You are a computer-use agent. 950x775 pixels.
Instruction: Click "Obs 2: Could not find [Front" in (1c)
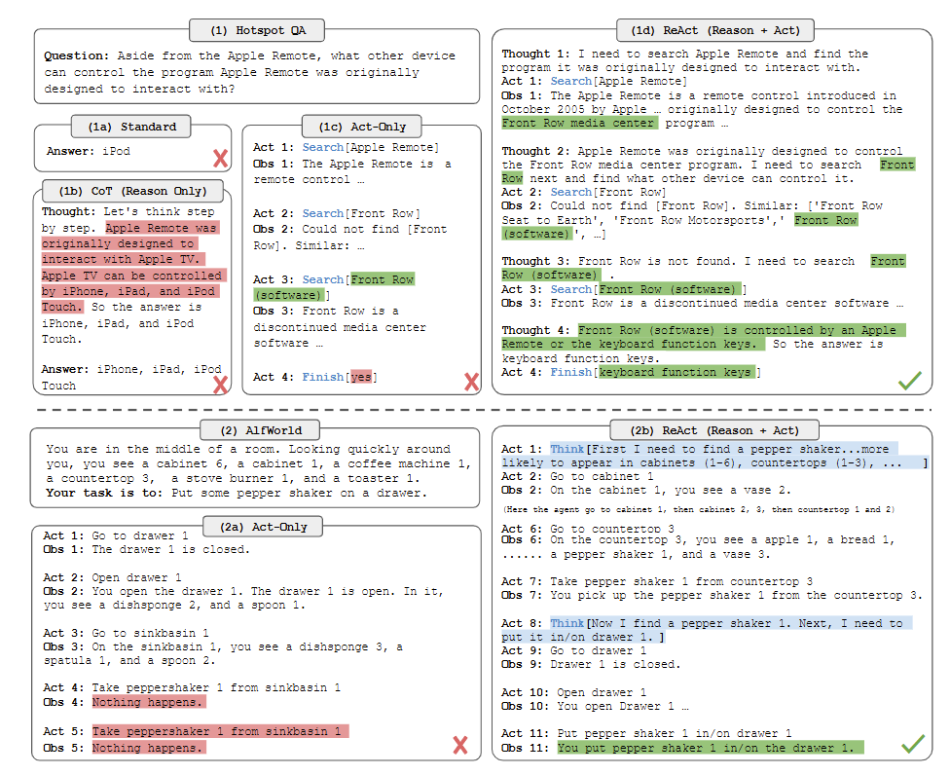(x=350, y=229)
